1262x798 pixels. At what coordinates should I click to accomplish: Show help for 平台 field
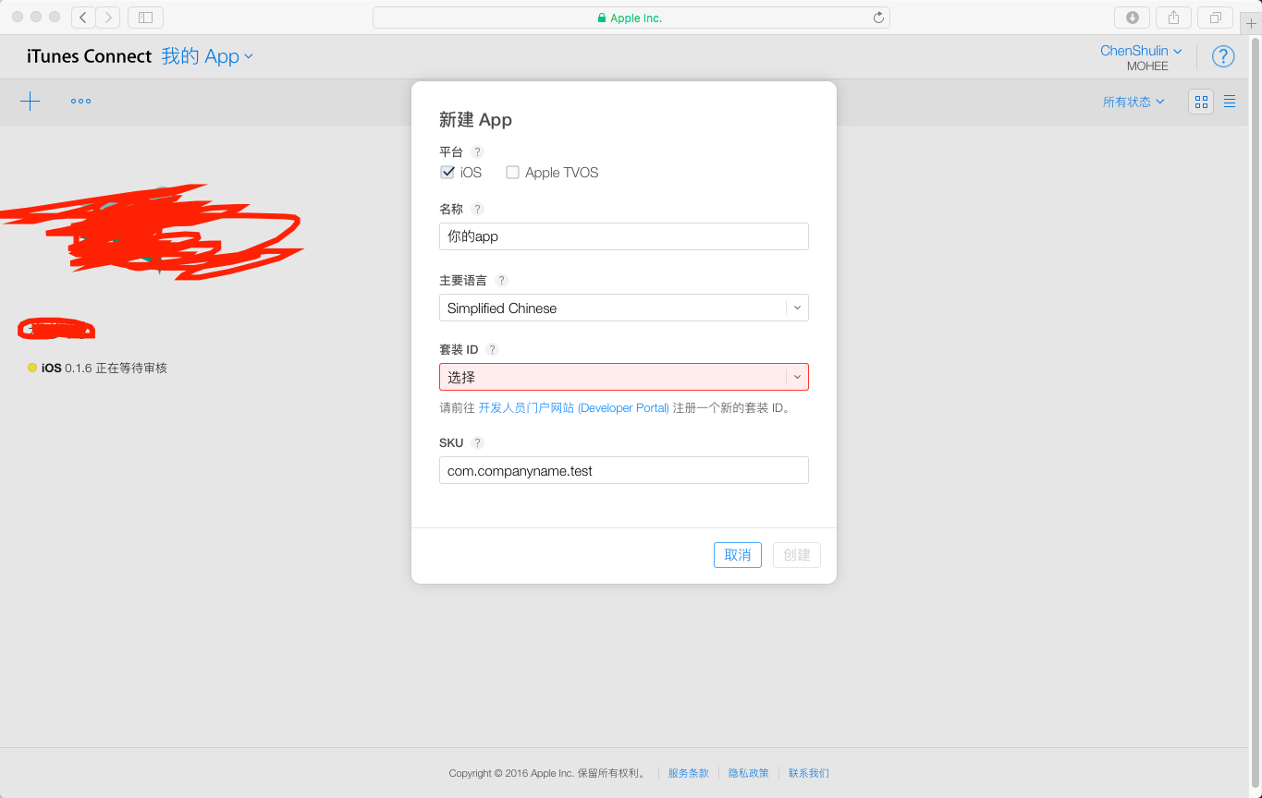tap(477, 151)
